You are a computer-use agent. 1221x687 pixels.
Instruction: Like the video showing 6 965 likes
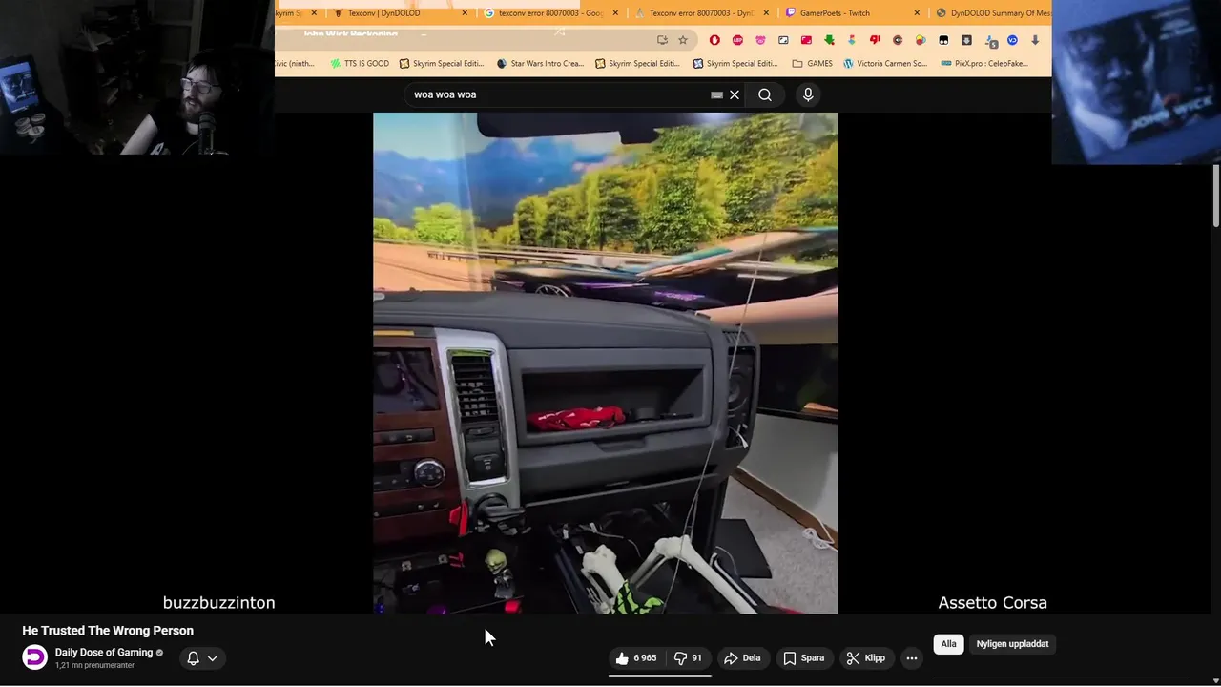tap(635, 658)
